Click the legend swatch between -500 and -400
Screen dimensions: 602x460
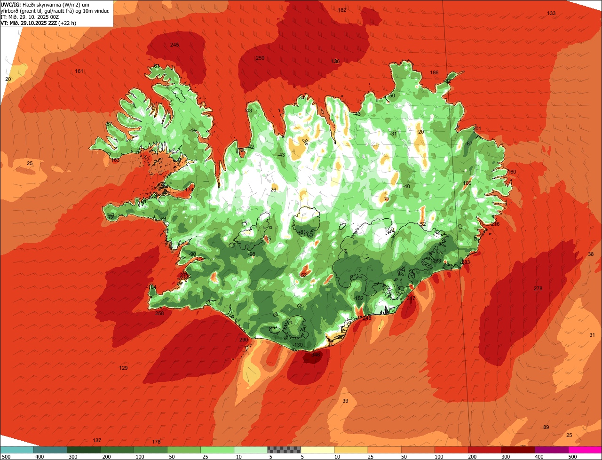[x=17, y=450]
